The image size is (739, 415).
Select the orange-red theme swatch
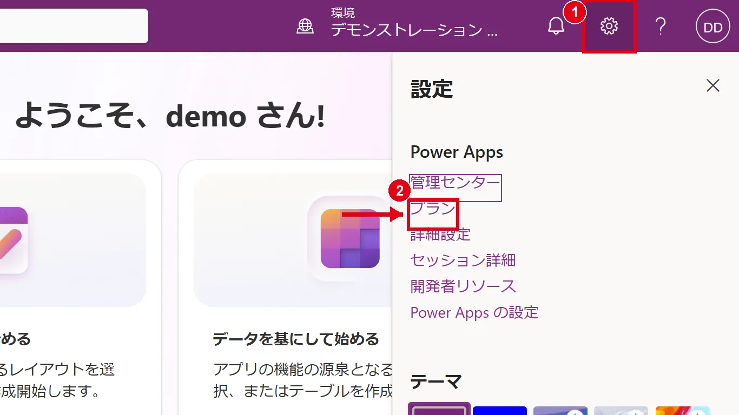click(x=682, y=410)
